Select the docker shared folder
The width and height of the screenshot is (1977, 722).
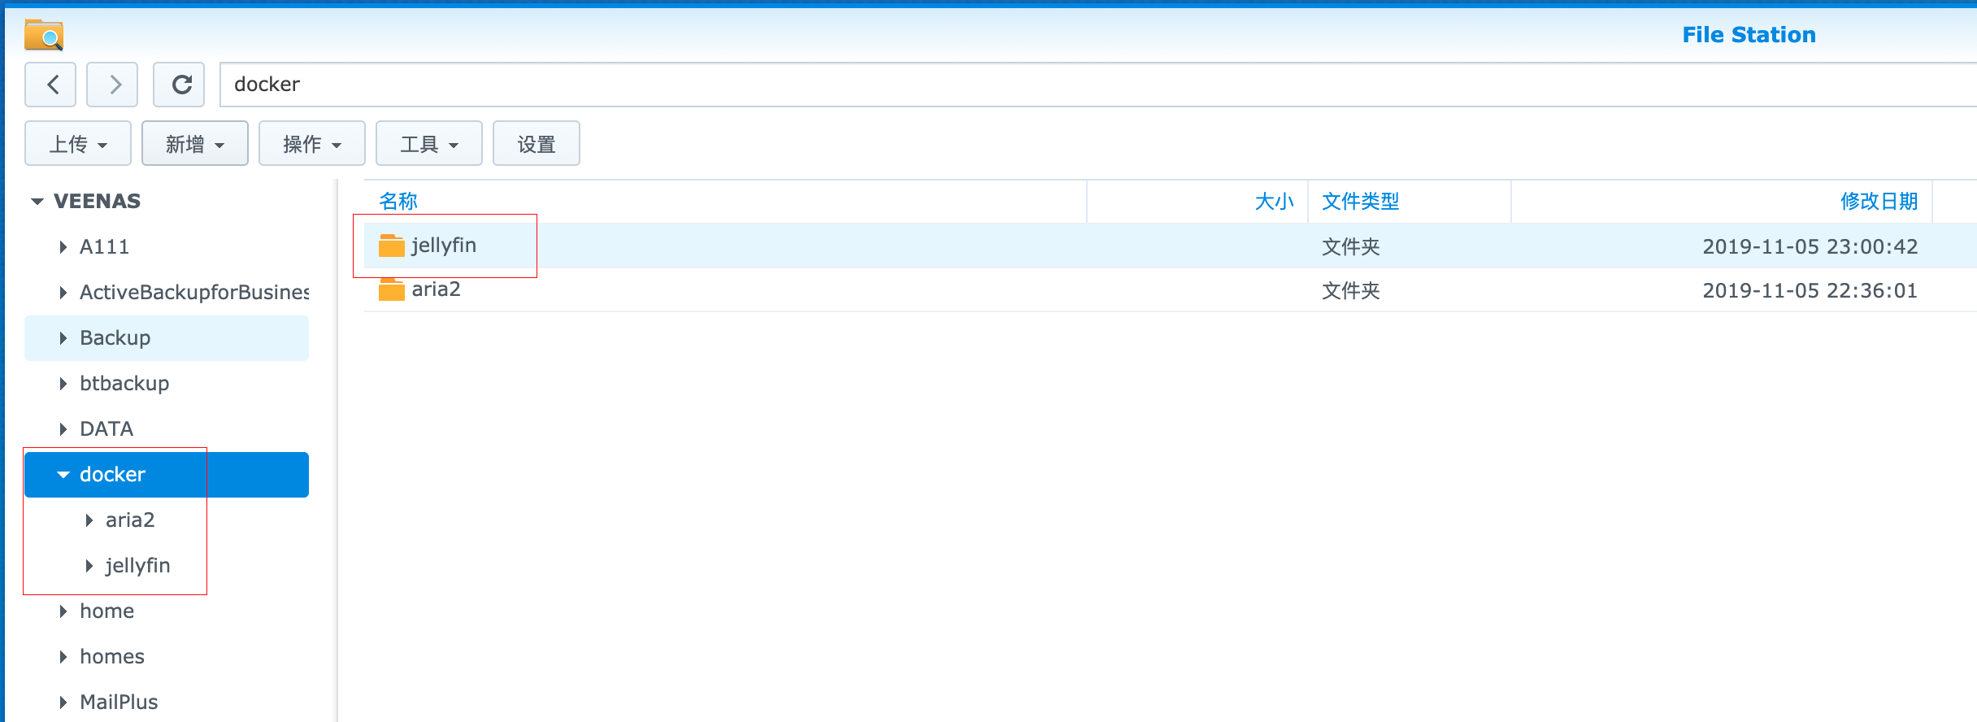112,475
